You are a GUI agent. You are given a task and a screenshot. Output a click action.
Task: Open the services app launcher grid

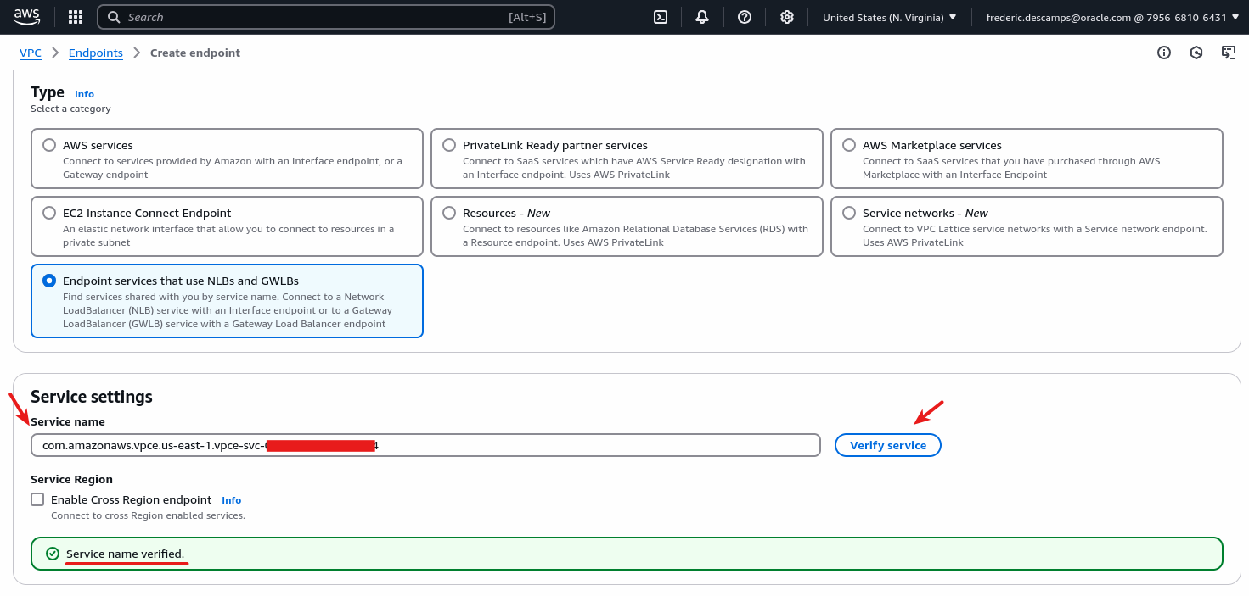[75, 16]
